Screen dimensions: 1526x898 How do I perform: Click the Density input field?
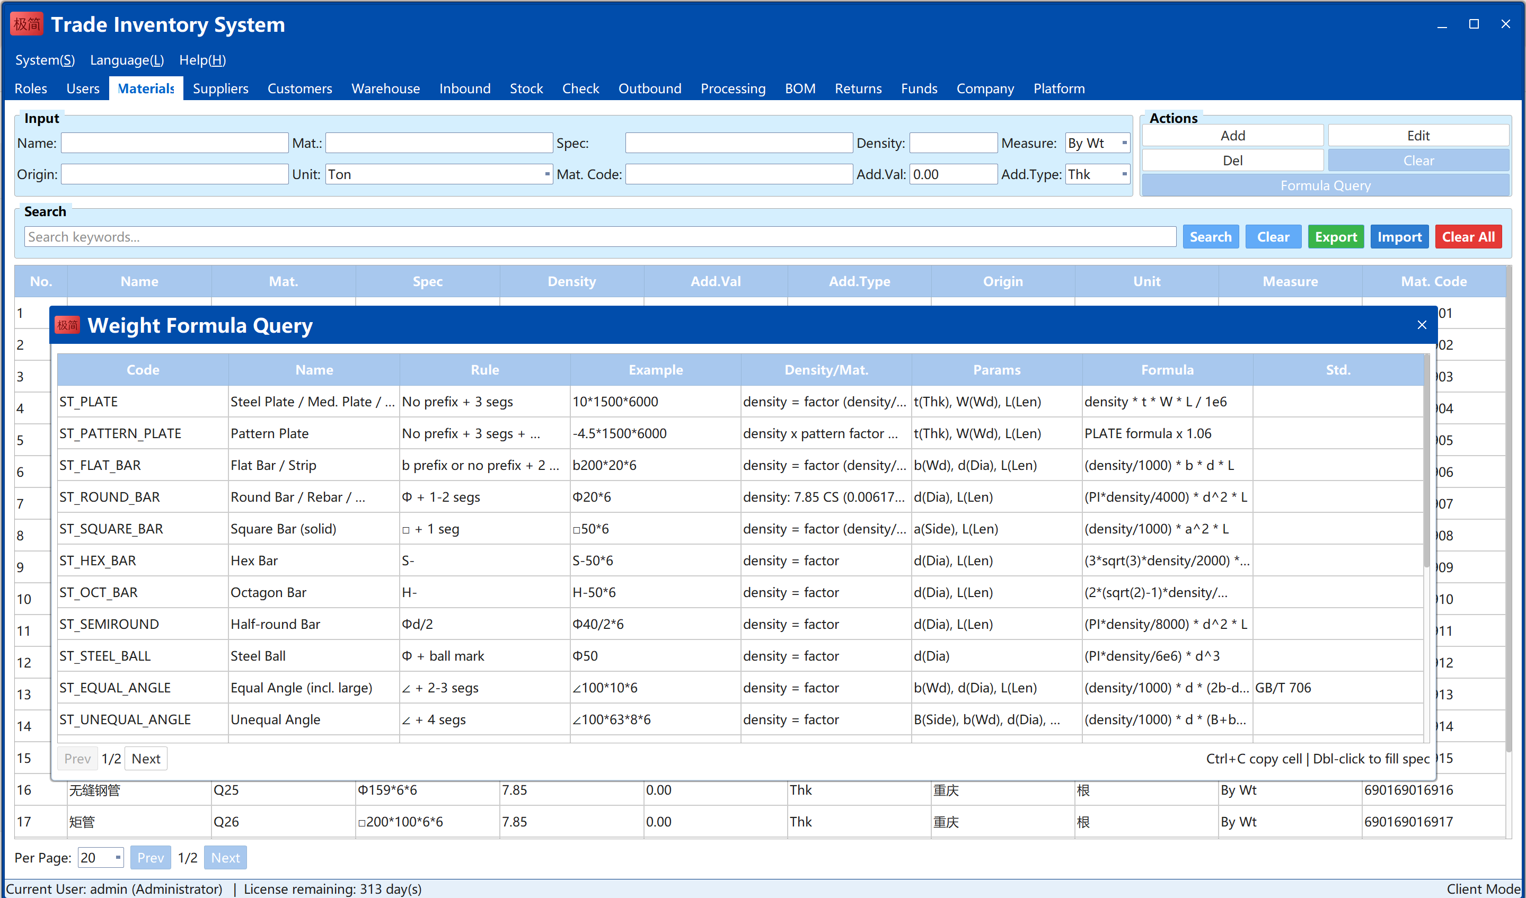(953, 144)
